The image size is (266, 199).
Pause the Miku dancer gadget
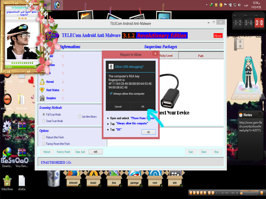coord(249,96)
